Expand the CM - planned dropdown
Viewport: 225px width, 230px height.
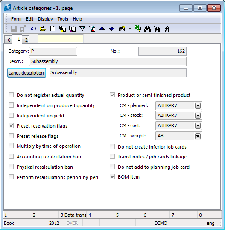click(x=198, y=106)
